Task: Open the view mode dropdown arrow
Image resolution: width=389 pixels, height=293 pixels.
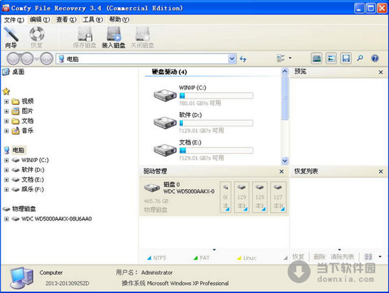Action: coord(290,58)
